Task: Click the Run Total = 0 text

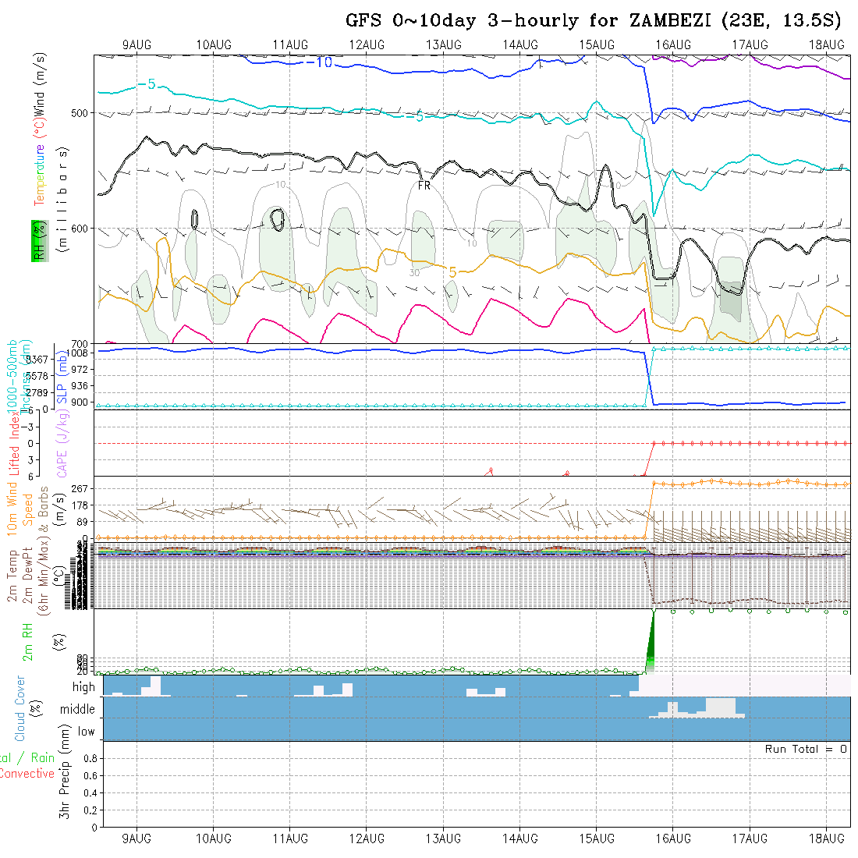Action: click(x=806, y=749)
